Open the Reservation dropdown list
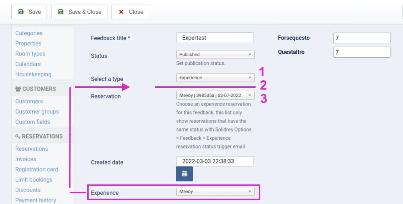Viewport: 403px width, 204px height. [215, 95]
